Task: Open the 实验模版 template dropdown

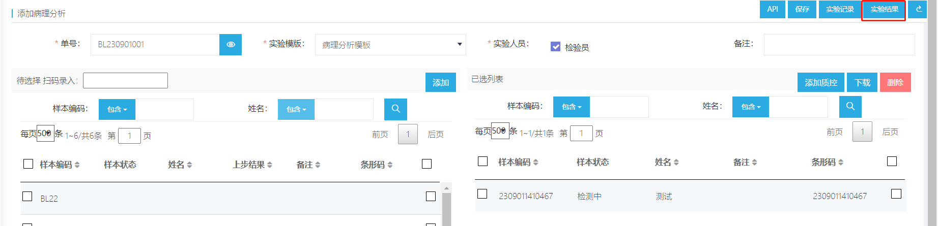Action: [390, 45]
